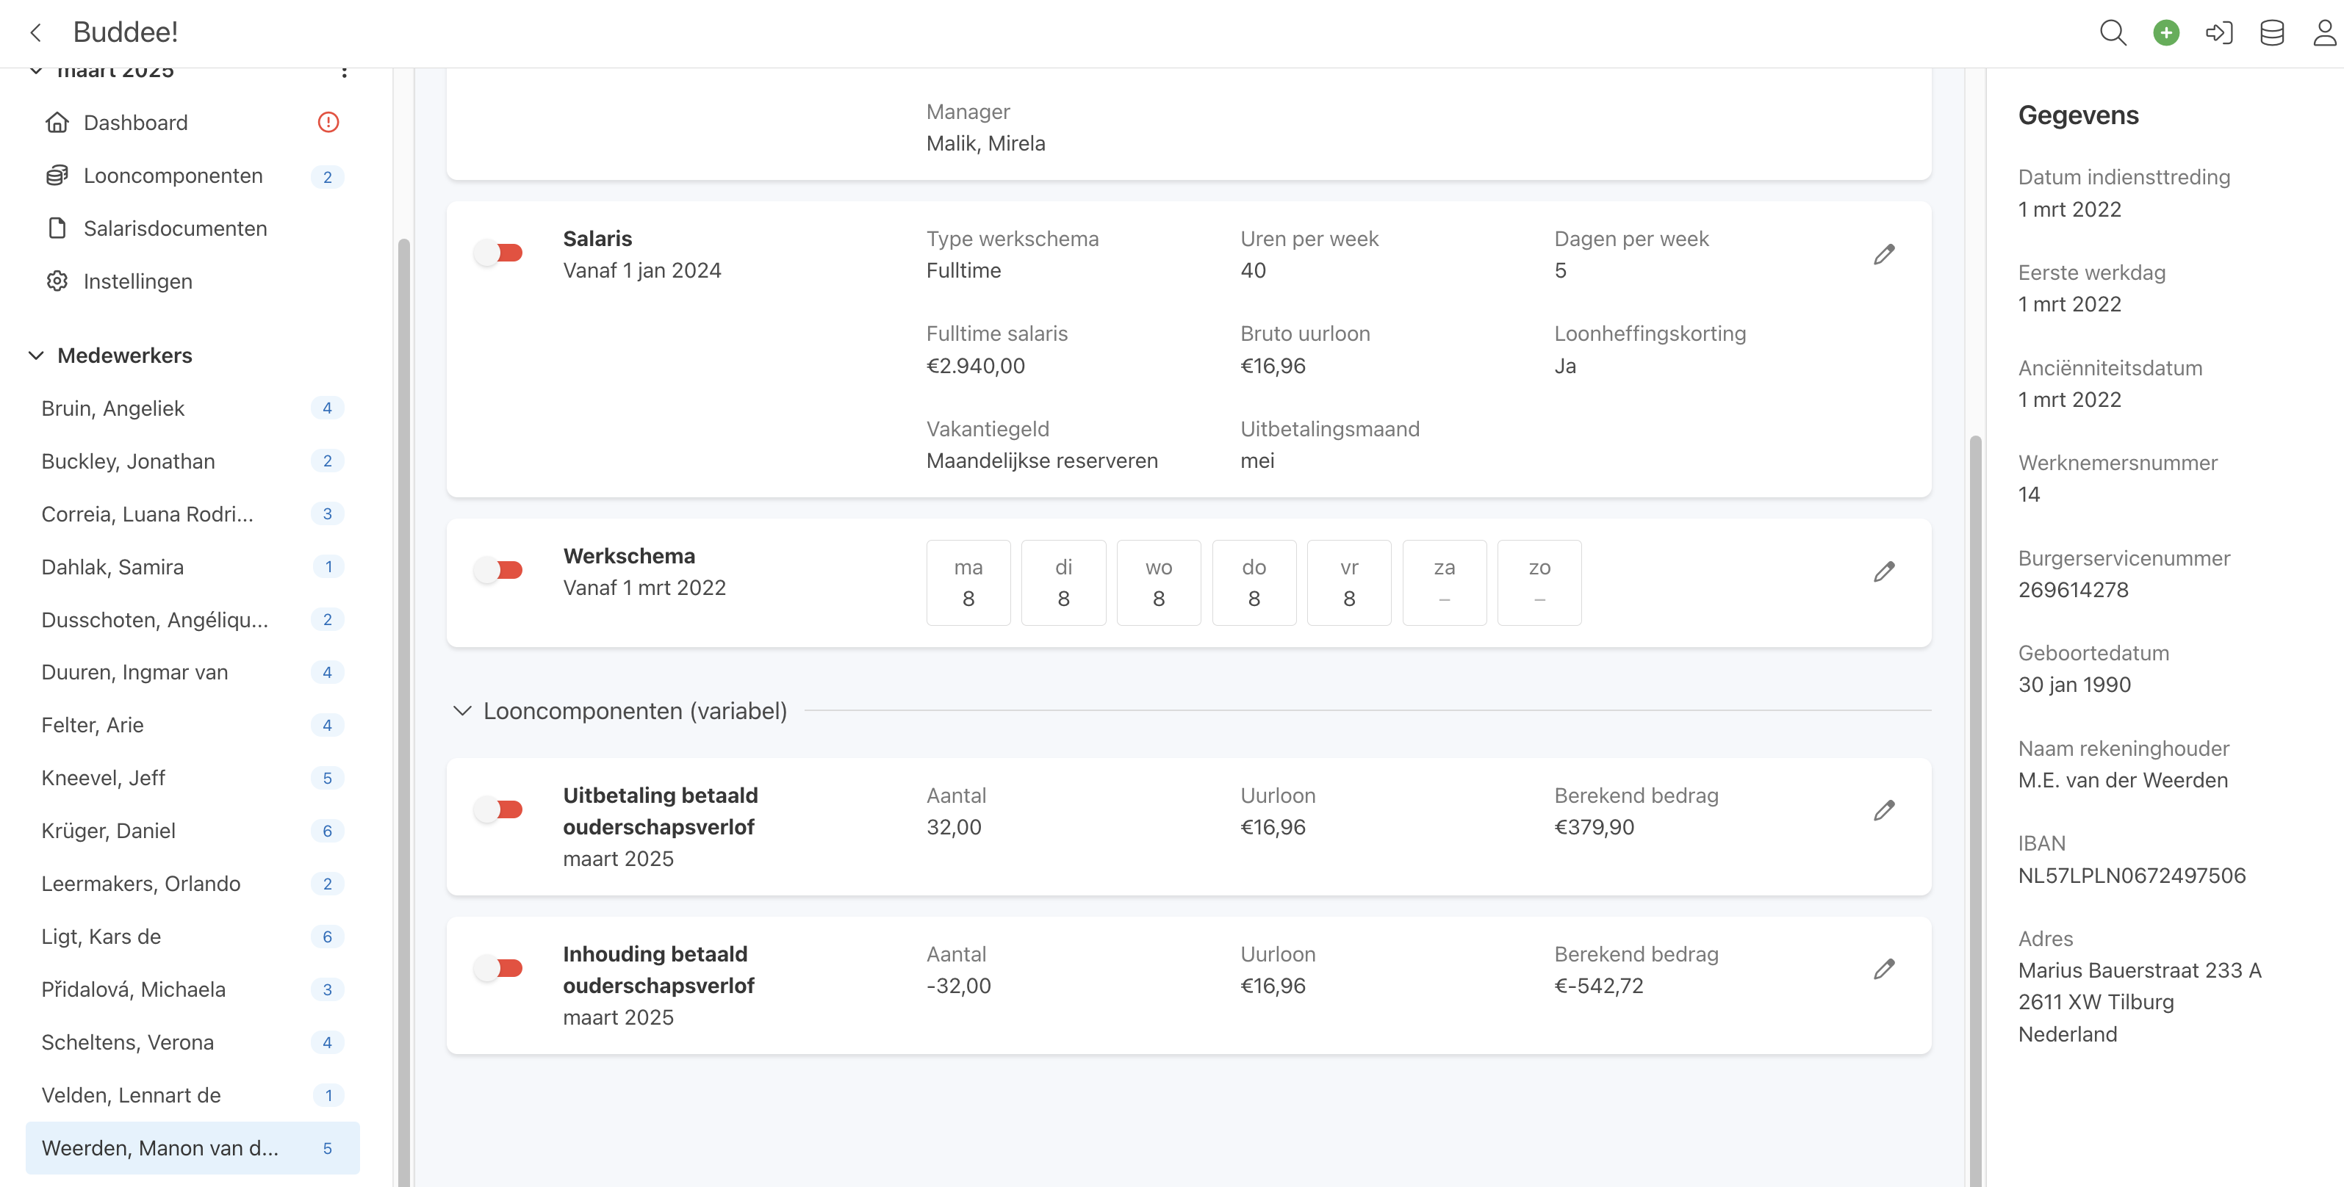Image resolution: width=2344 pixels, height=1187 pixels.
Task: Collapse Looncomponenten (variabel) section
Action: [x=462, y=711]
